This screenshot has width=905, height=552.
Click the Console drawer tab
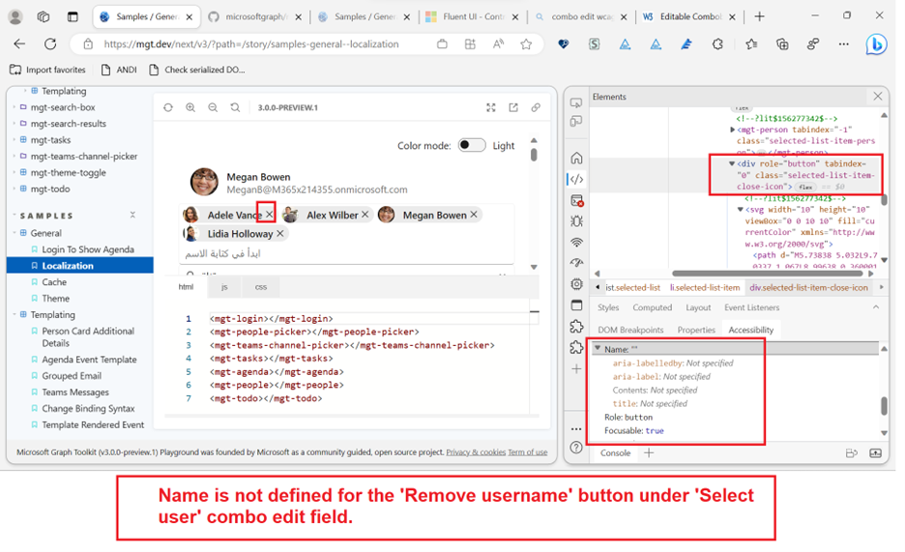[615, 452]
